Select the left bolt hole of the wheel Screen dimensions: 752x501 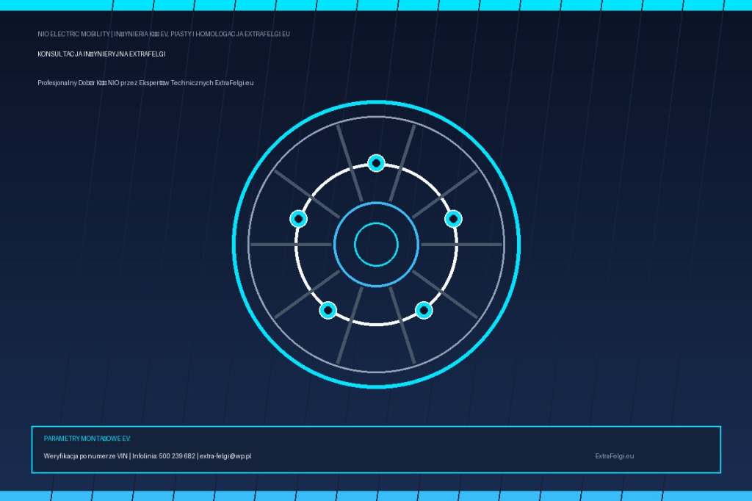pyautogui.click(x=299, y=219)
